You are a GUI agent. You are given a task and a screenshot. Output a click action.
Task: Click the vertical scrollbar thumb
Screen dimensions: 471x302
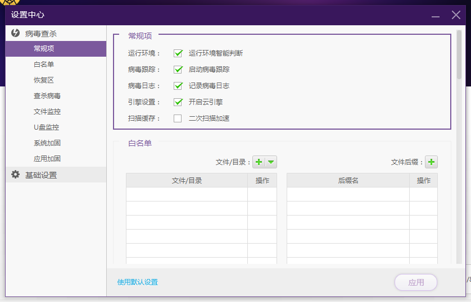point(459,54)
